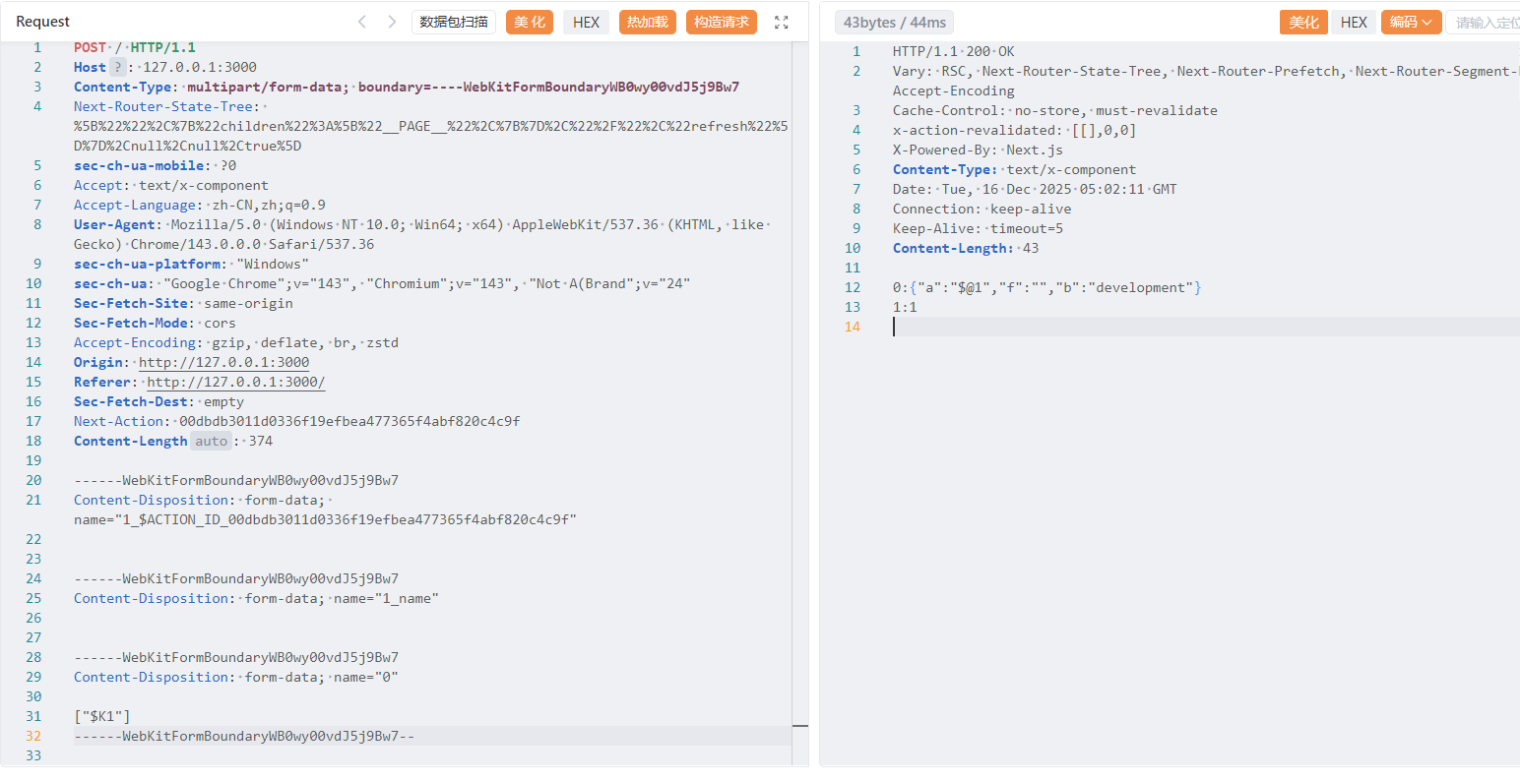Click the 数据包扫描 packet scan button

[453, 22]
